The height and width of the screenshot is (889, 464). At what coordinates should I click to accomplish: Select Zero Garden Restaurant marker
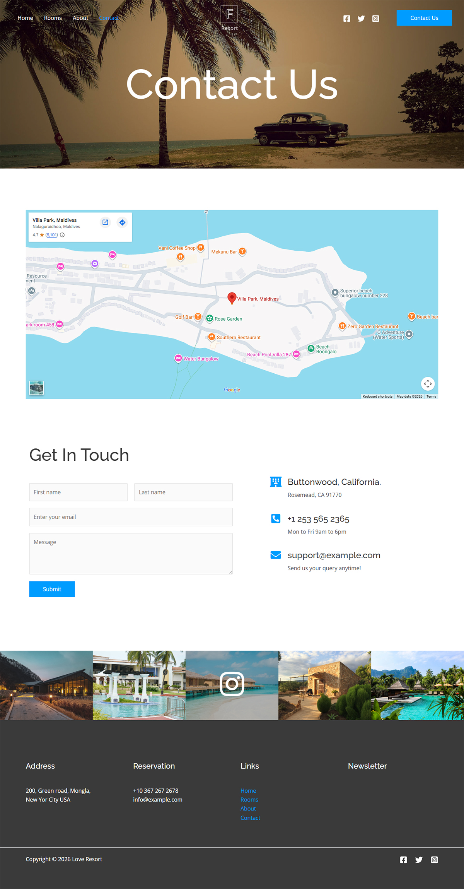(x=342, y=326)
